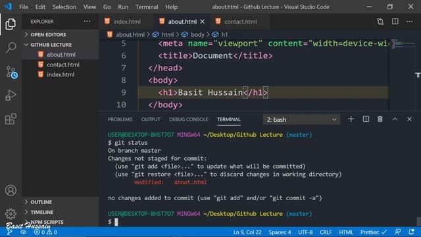
Task: Open the 2: bash terminal selector dropdown
Action: [301, 120]
